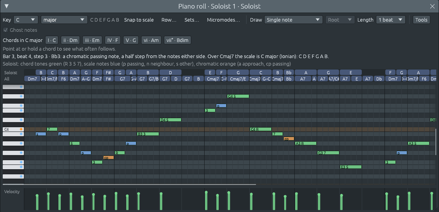This screenshot has height=212, width=439.
Task: Click the horizontal scrollbar below the note grid
Action: point(129,185)
